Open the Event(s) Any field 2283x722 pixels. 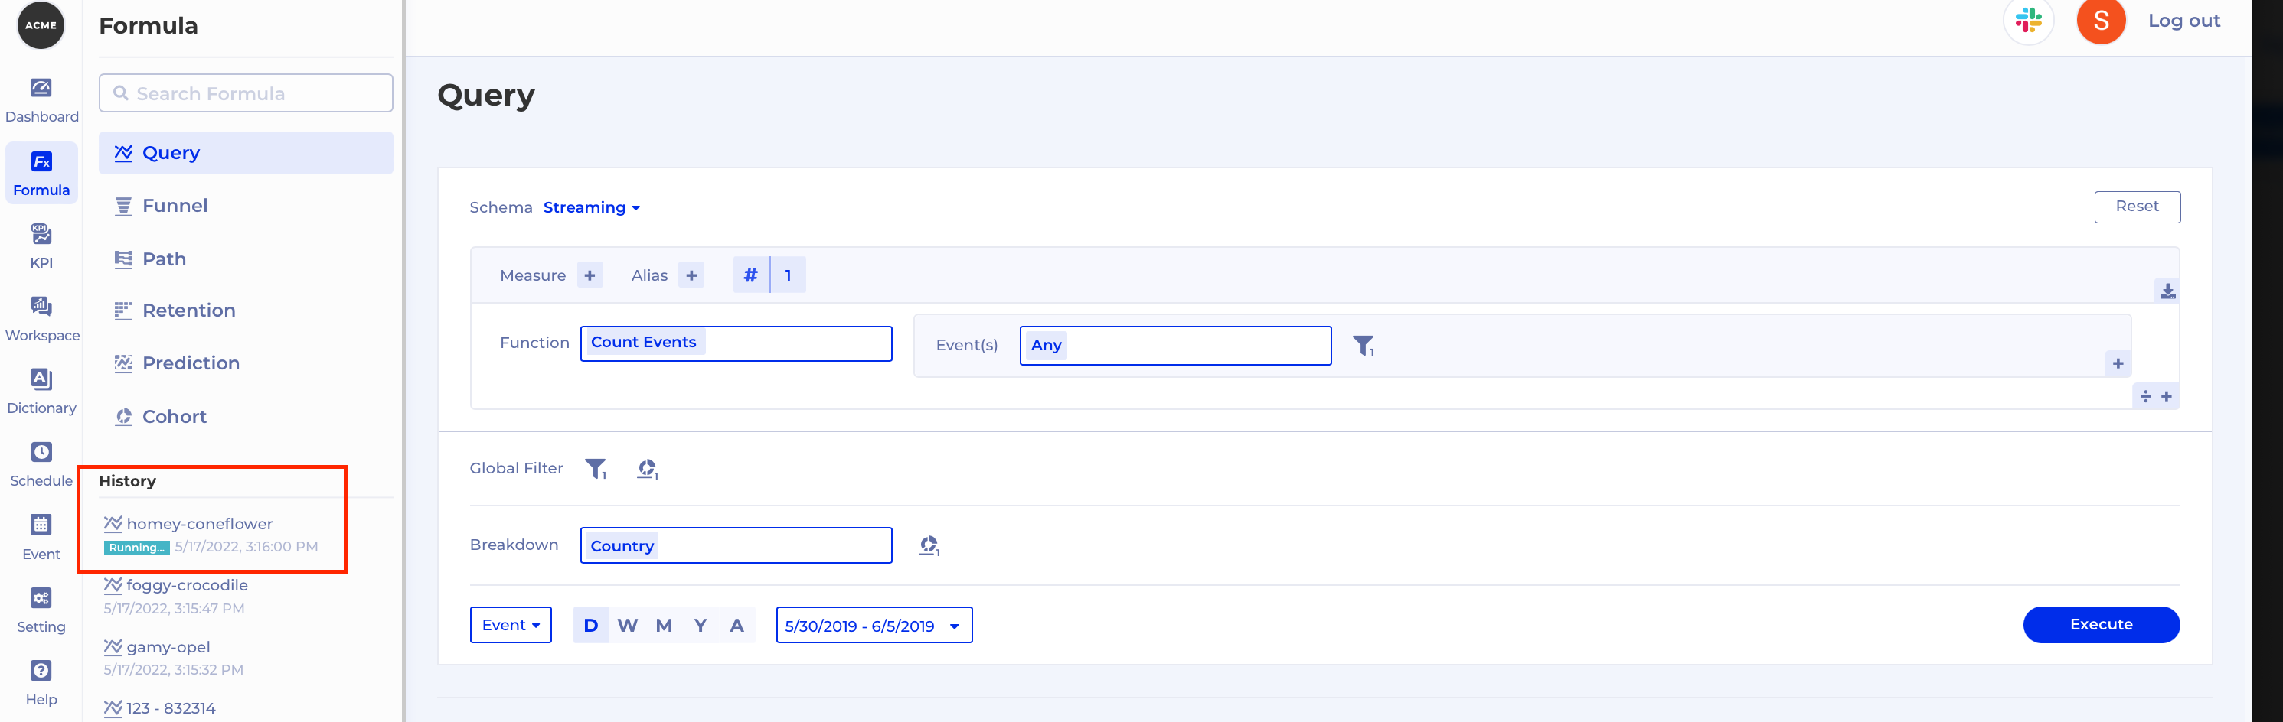(x=1175, y=346)
